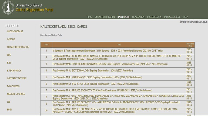Screen dimensions: 208x116
Task: Click HELP in the top navigation
Action: coord(185,17)
